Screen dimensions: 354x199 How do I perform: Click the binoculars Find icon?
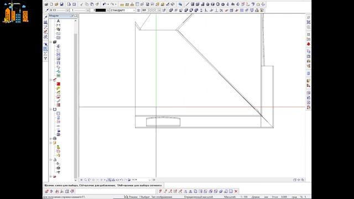180,4
